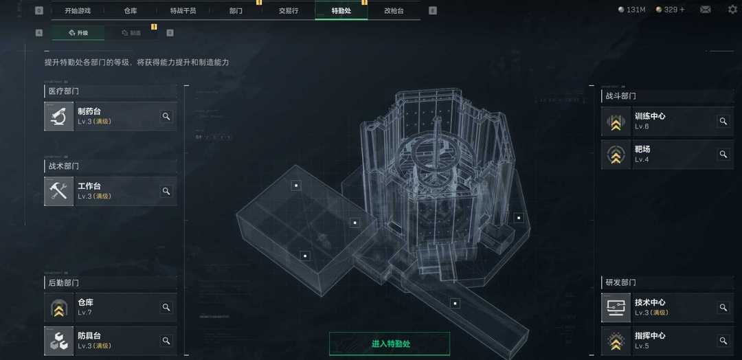Switch to the 交易行 tab
742x360 pixels.
tap(289, 10)
